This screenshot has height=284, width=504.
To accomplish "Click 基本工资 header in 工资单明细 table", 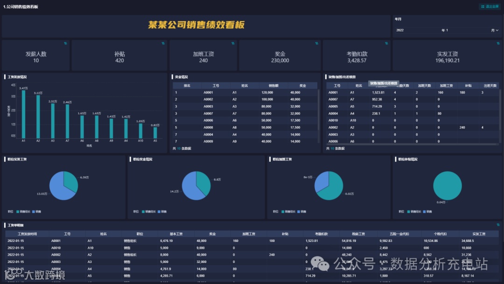I will pyautogui.click(x=176, y=234).
